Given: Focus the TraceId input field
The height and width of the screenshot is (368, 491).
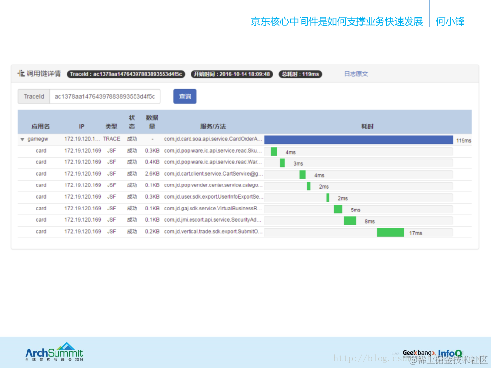Looking at the screenshot, I should click(105, 96).
